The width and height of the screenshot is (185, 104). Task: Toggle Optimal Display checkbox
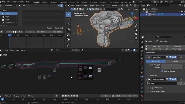click(x=162, y=71)
